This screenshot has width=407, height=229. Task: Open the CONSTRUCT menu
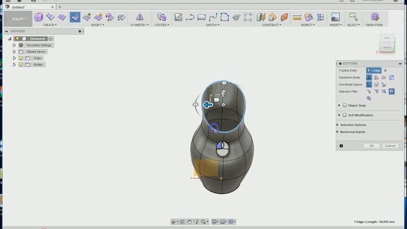click(272, 25)
